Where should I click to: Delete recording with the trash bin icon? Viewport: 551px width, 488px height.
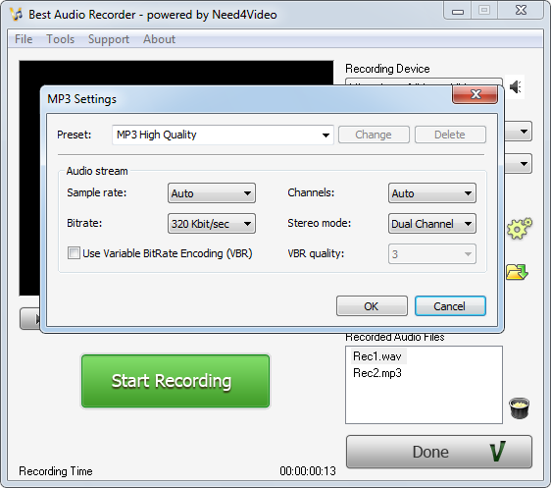pos(519,408)
